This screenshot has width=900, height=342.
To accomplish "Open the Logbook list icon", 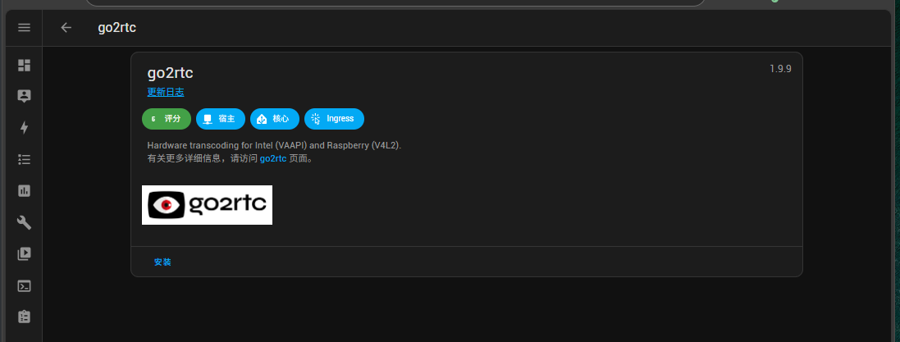I will tap(24, 159).
